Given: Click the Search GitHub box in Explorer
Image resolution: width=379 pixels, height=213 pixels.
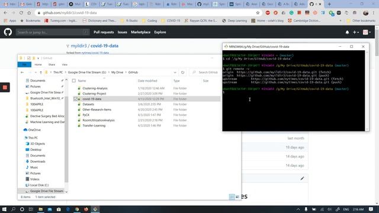Looking at the screenshot, I should [x=205, y=72].
